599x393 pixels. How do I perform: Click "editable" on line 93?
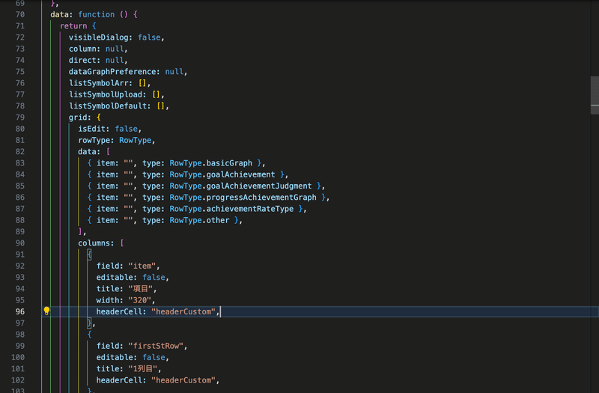[x=115, y=278]
